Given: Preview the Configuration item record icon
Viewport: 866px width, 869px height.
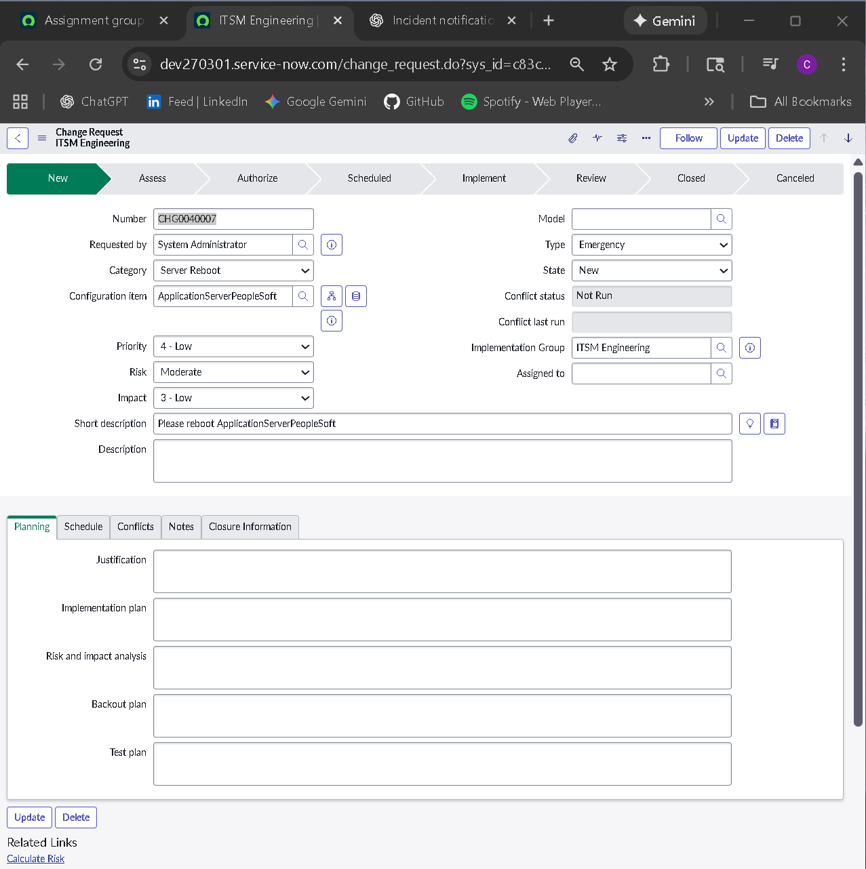Looking at the screenshot, I should pos(356,296).
